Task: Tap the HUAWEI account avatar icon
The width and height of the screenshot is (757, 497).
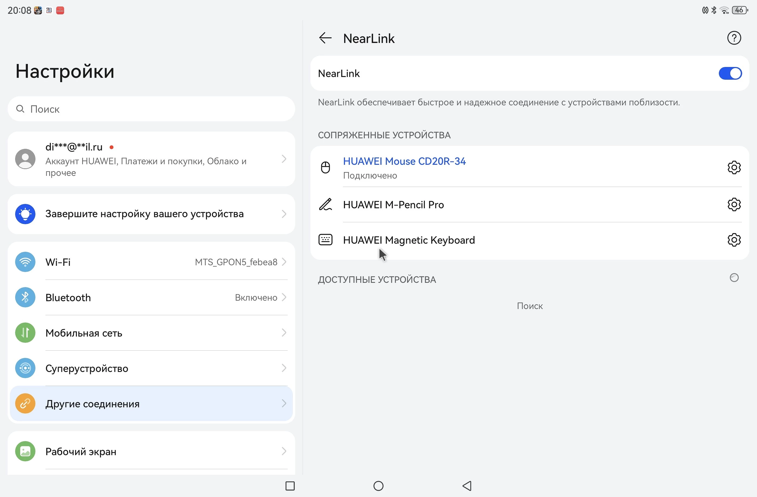Action: point(25,159)
